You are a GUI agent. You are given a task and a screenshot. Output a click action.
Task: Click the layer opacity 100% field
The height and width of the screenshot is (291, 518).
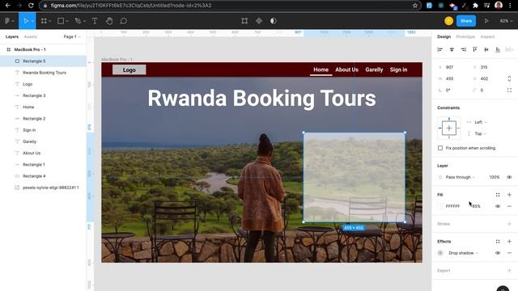pos(495,177)
